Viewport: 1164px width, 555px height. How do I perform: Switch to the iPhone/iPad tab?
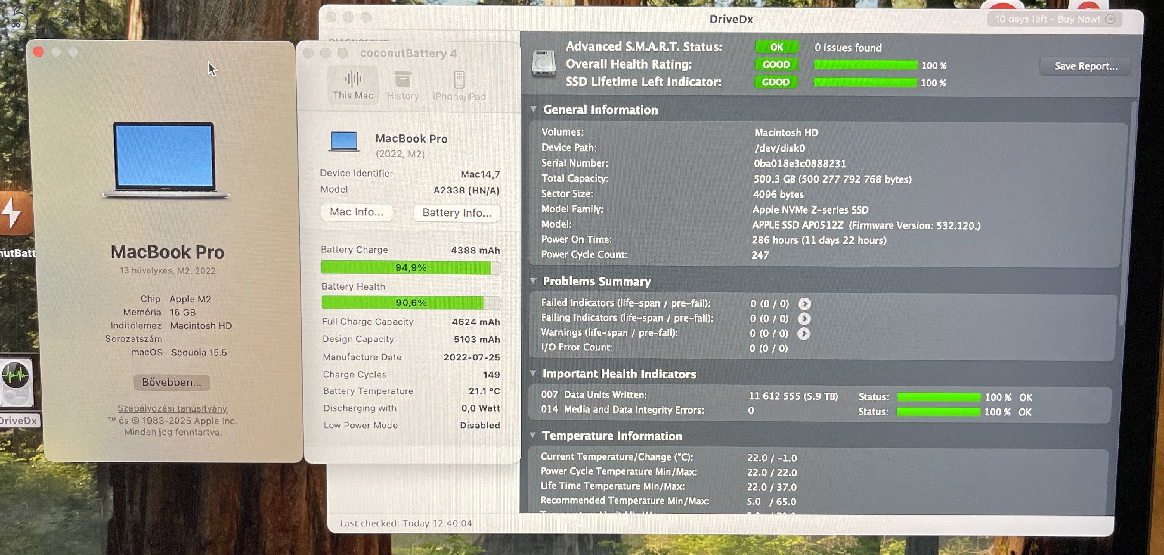click(459, 86)
